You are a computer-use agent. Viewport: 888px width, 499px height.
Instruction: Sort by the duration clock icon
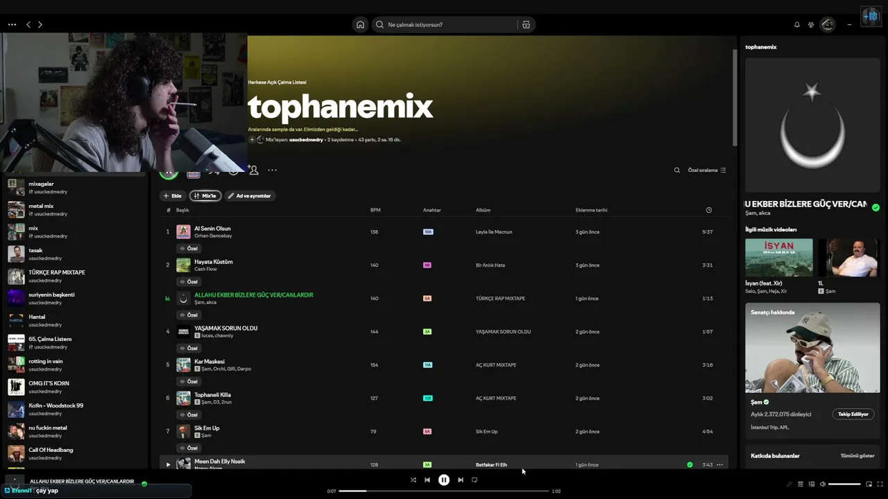708,210
